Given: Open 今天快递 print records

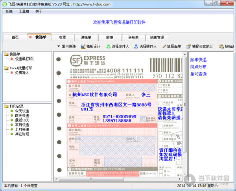Looking at the screenshot, I should pyautogui.click(x=20, y=111).
